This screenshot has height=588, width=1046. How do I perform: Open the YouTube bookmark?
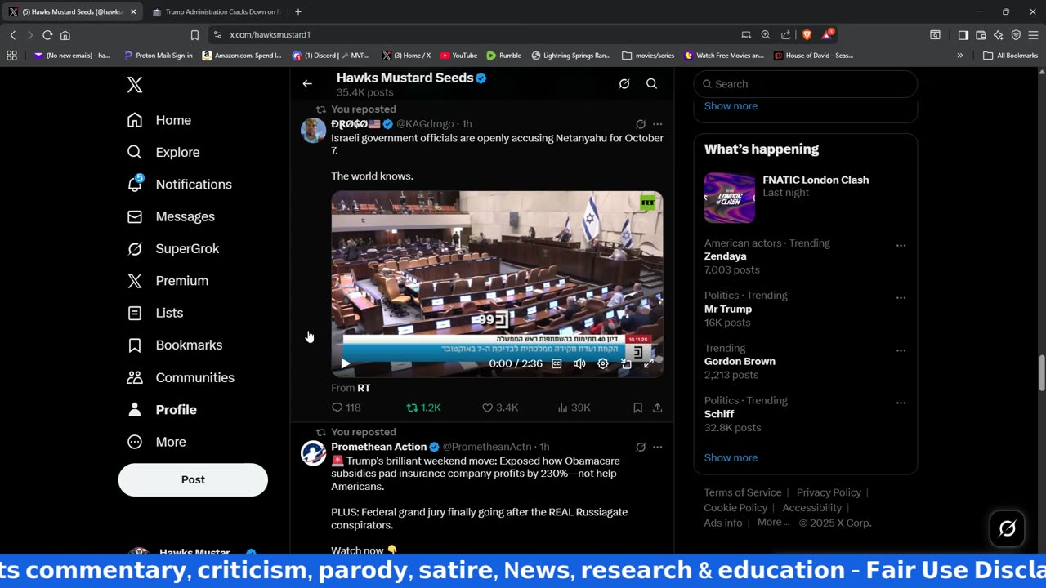coord(458,56)
